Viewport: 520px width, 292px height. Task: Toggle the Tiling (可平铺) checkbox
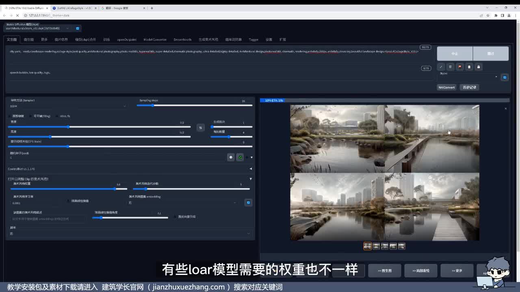[x=31, y=116]
